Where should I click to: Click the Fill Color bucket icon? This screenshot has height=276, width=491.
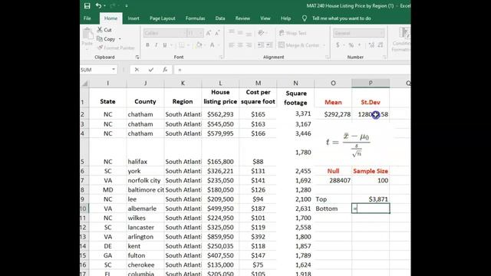(199, 45)
